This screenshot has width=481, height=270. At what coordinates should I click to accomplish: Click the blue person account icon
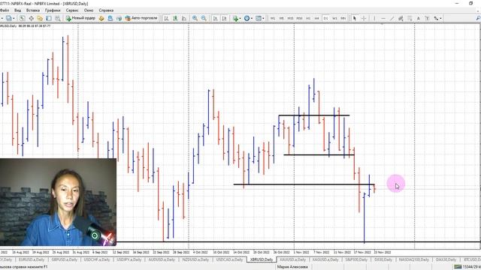(110, 18)
